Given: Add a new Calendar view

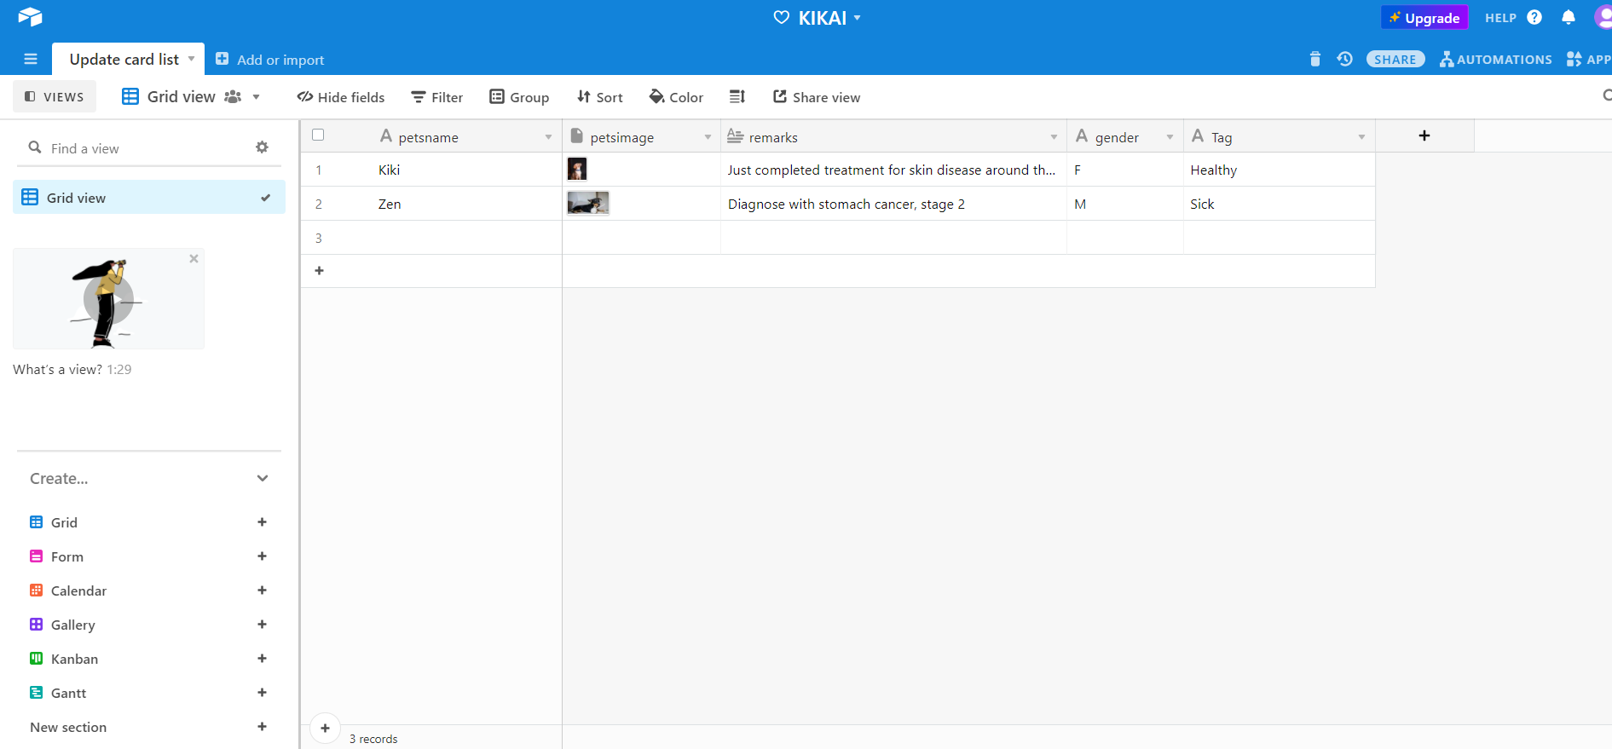Looking at the screenshot, I should click(x=262, y=591).
